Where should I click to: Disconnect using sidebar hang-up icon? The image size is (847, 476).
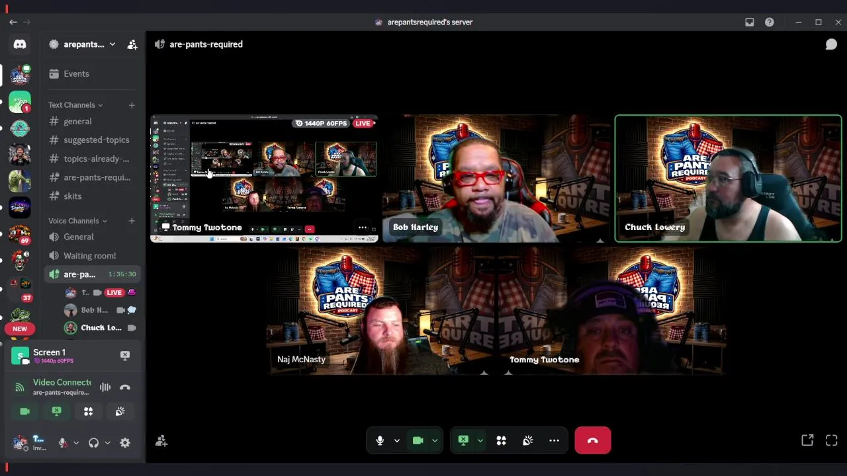[125, 387]
